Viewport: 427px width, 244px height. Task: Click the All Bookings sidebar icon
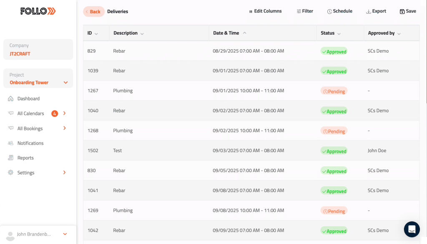(x=10, y=128)
